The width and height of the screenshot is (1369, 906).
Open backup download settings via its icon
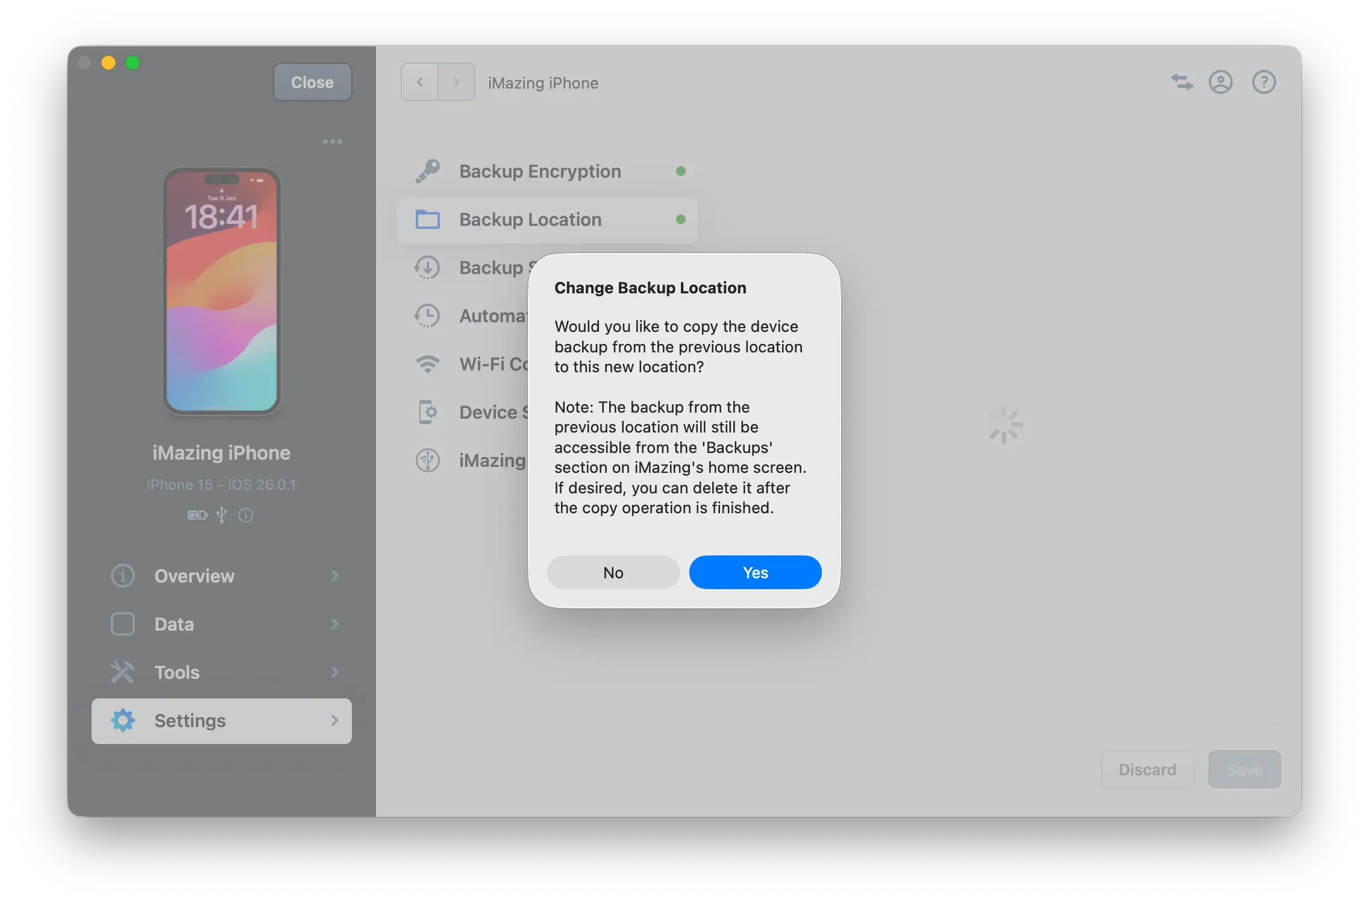tap(428, 267)
